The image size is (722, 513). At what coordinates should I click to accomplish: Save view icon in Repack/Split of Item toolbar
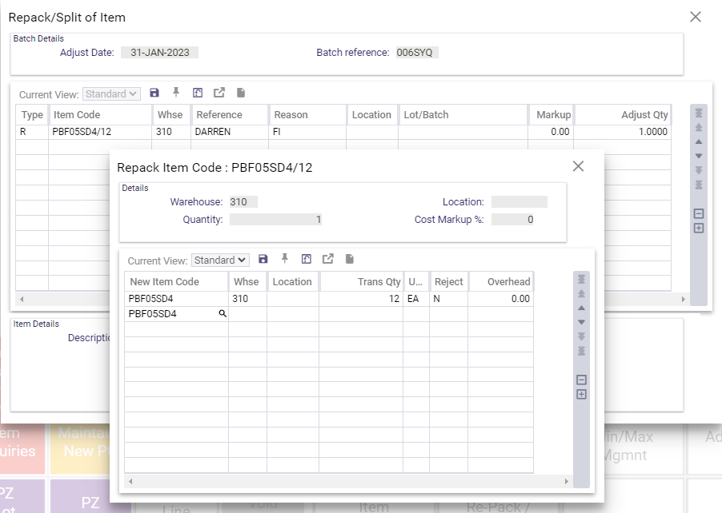click(154, 93)
